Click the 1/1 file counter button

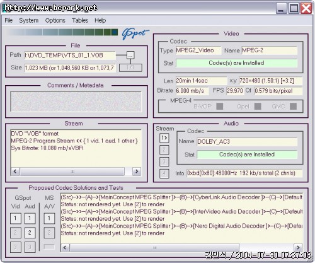click(x=130, y=68)
